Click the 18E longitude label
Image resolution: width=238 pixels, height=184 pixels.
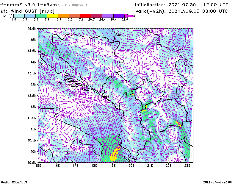94,166
